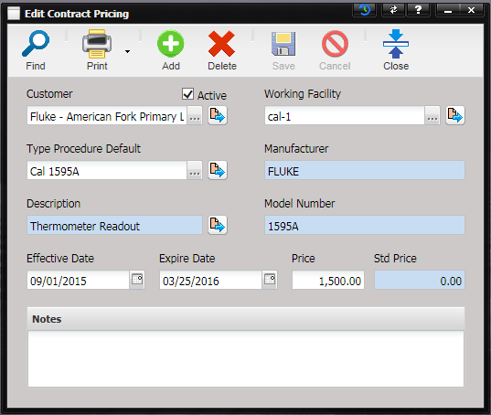Expand the Print dropdown arrow

127,51
